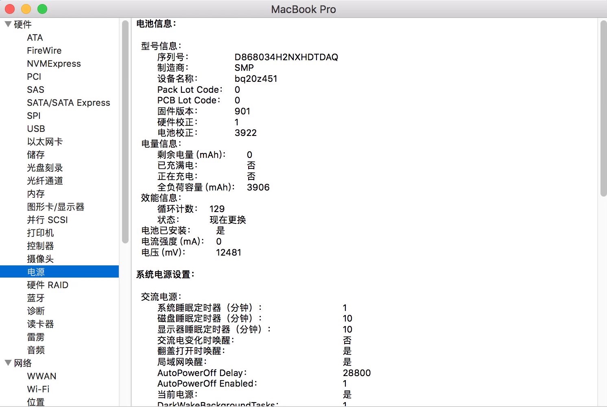Click the battery serial number value
The image size is (607, 407).
(286, 57)
